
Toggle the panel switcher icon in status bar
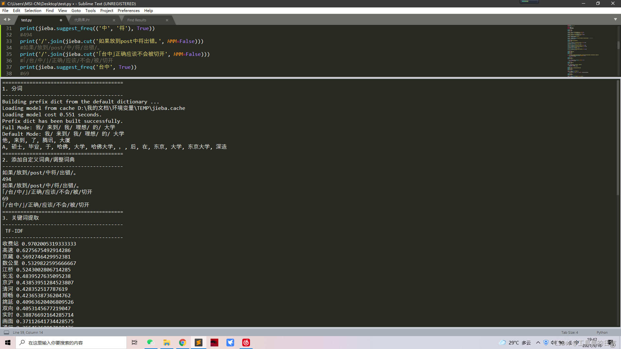[x=6, y=332]
